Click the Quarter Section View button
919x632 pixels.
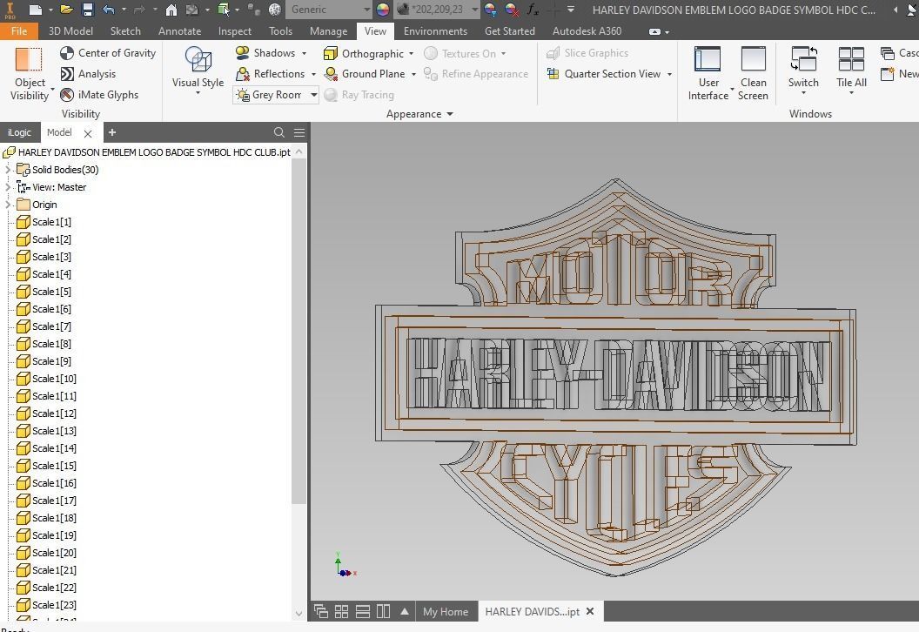[x=604, y=74]
